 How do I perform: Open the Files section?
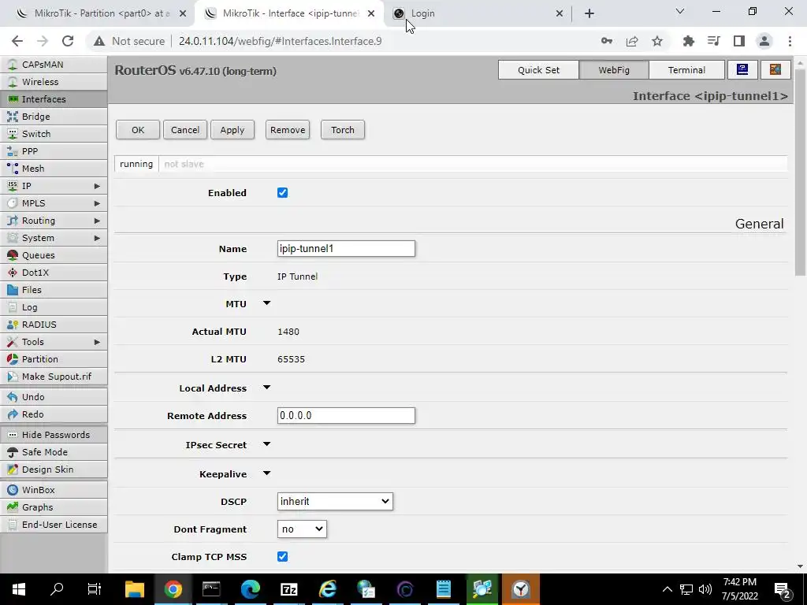(x=54, y=290)
